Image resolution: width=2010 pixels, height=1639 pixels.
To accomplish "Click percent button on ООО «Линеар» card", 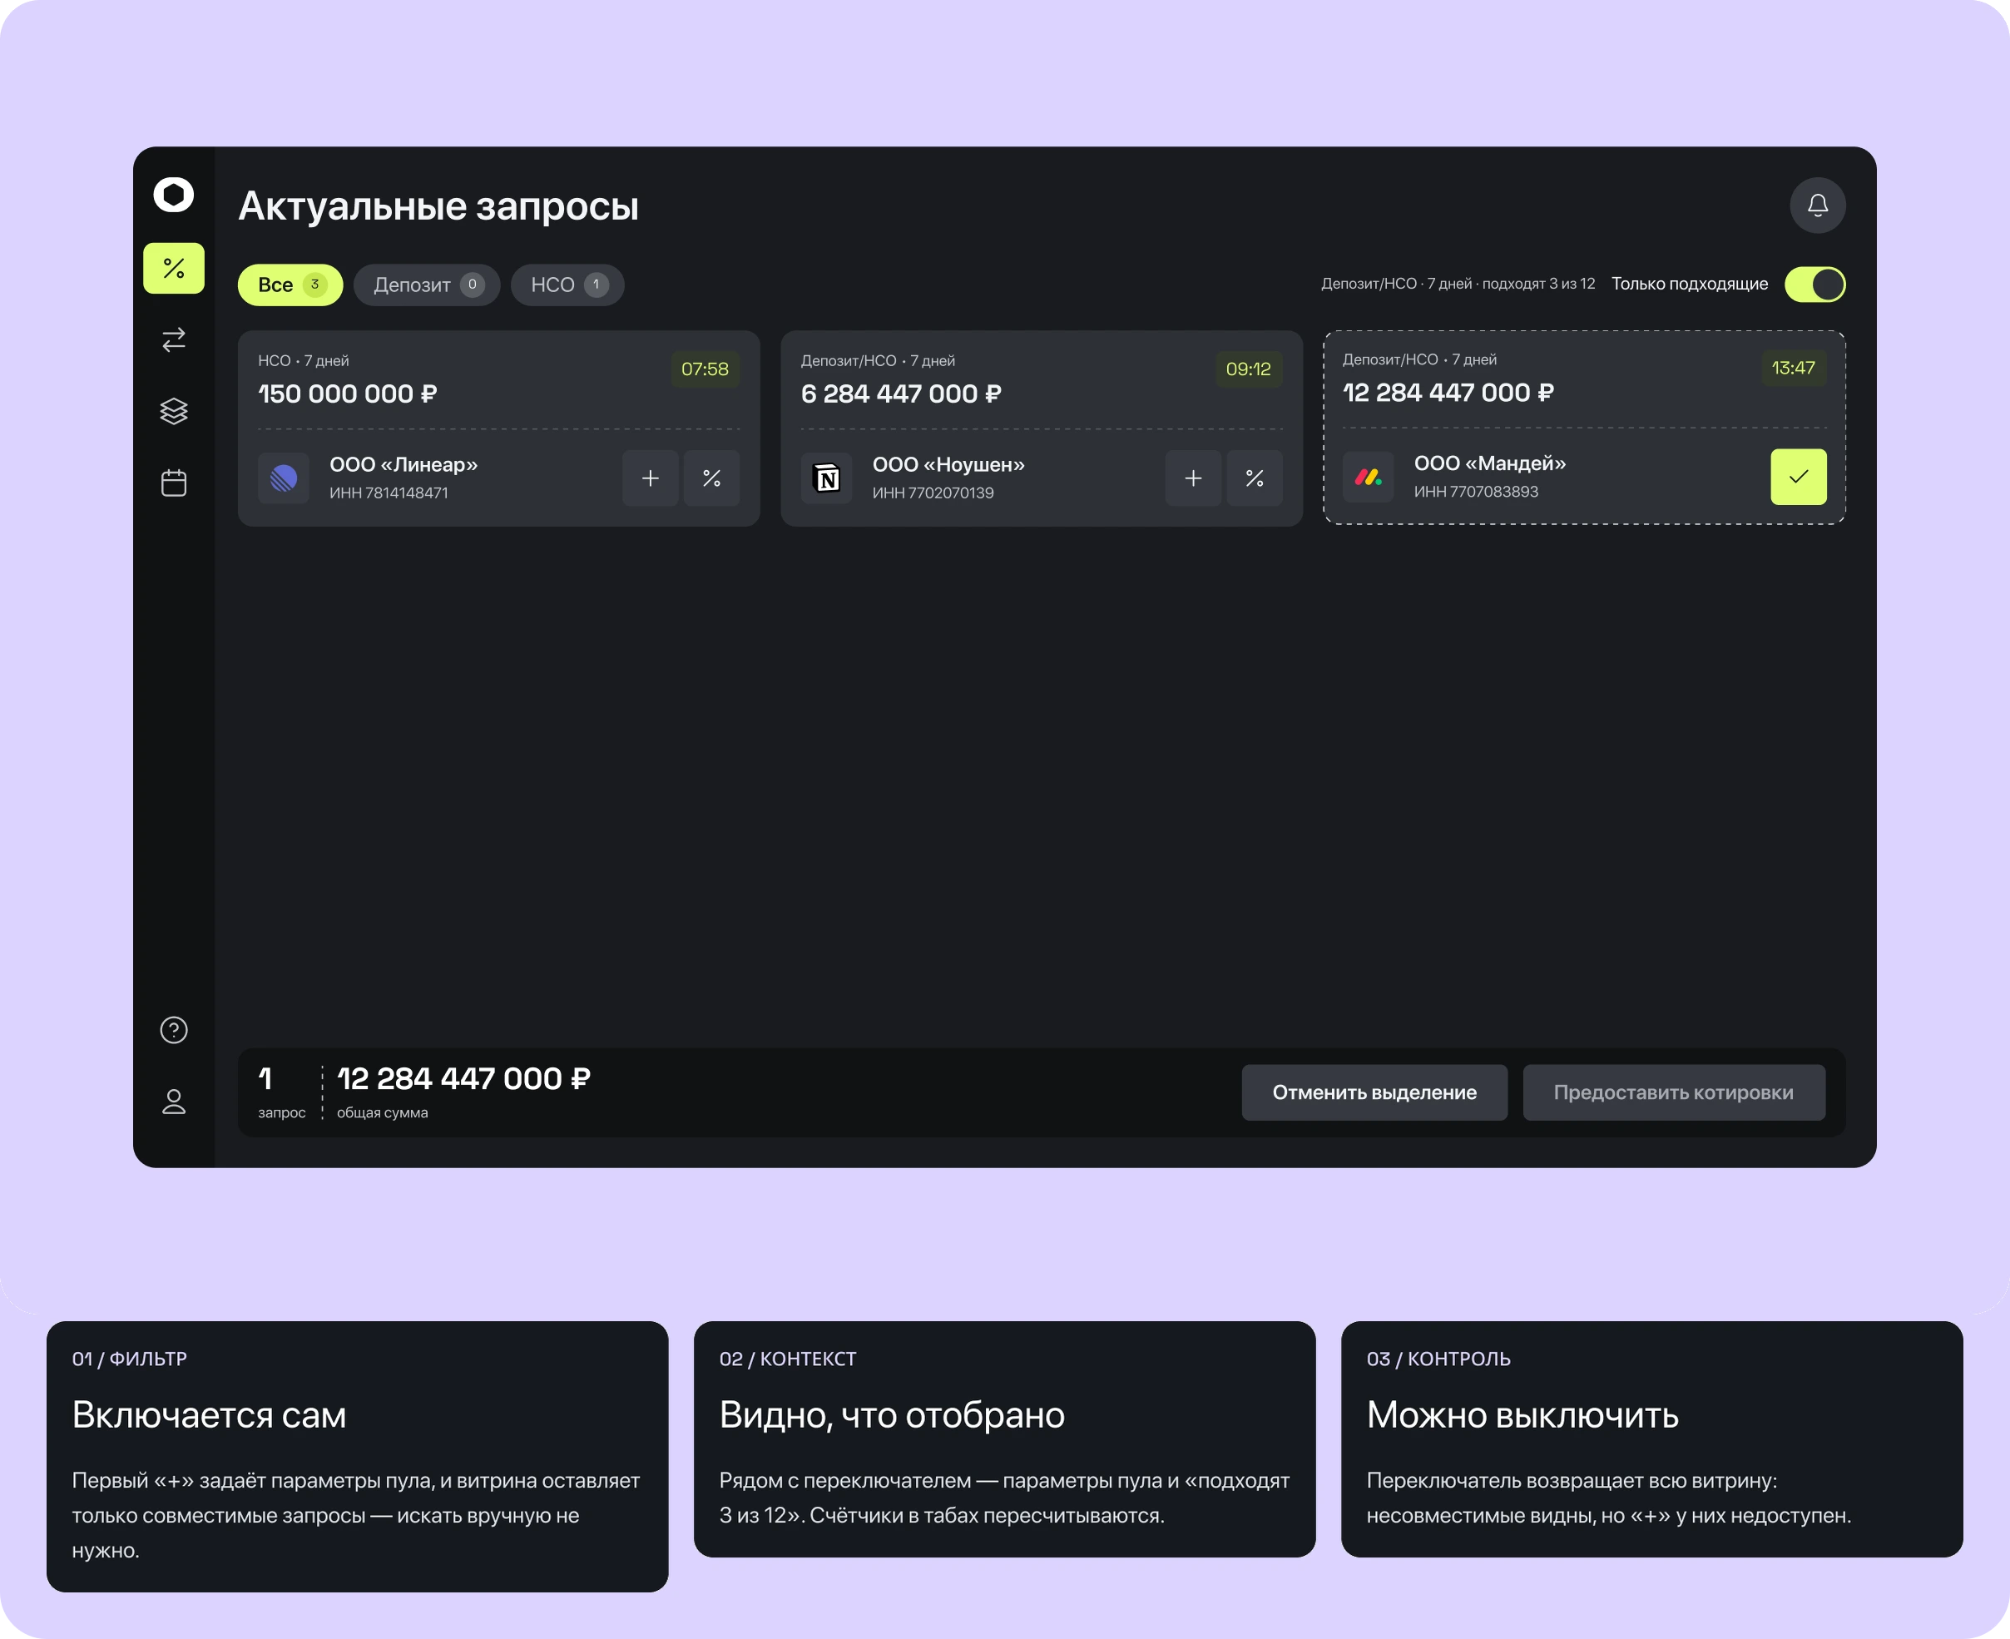I will tap(712, 478).
